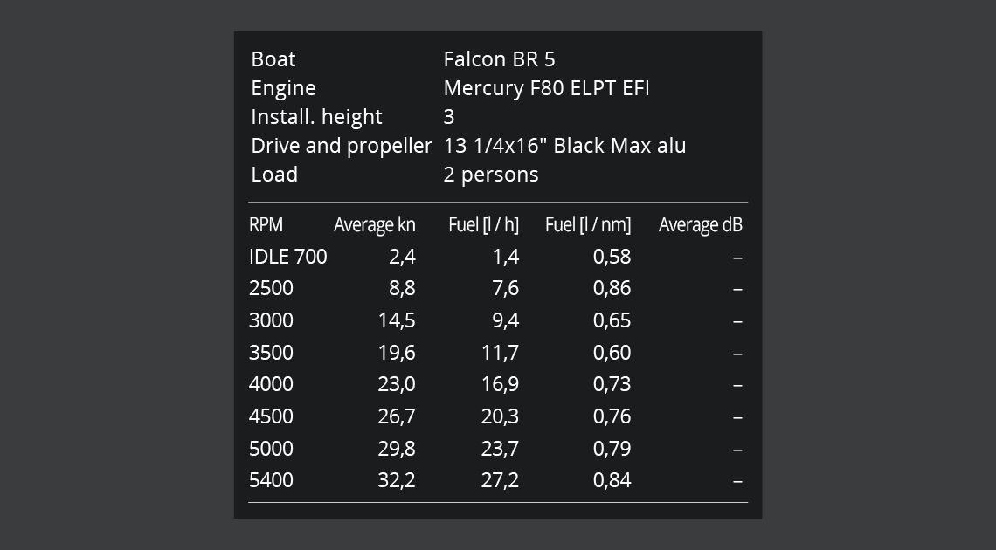This screenshot has height=550, width=996.
Task: Click the RPM column header
Action: click(x=266, y=224)
